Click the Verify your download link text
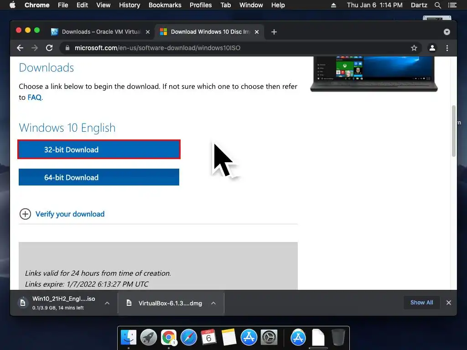 70,214
